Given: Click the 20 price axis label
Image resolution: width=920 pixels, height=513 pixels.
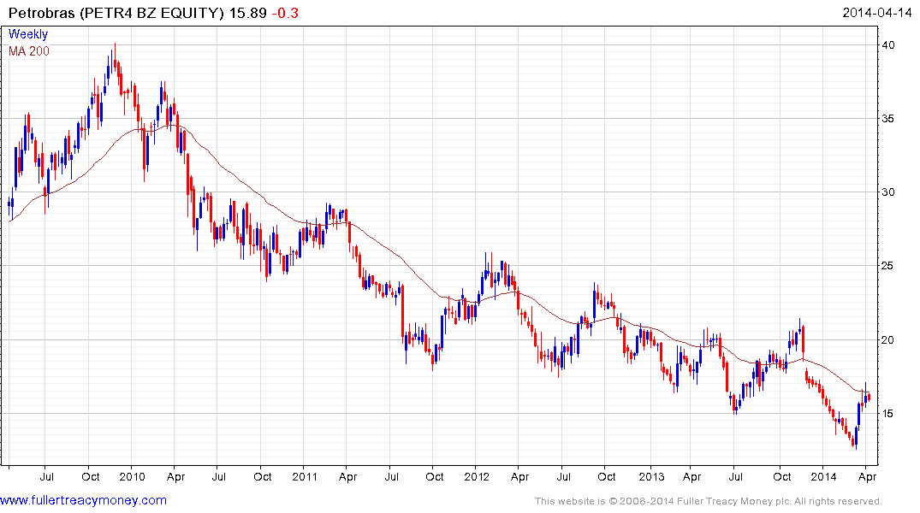Looking at the screenshot, I should tap(888, 340).
